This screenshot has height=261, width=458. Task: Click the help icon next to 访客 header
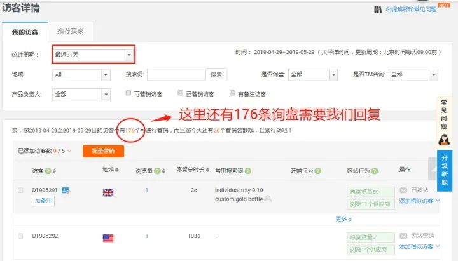point(48,171)
